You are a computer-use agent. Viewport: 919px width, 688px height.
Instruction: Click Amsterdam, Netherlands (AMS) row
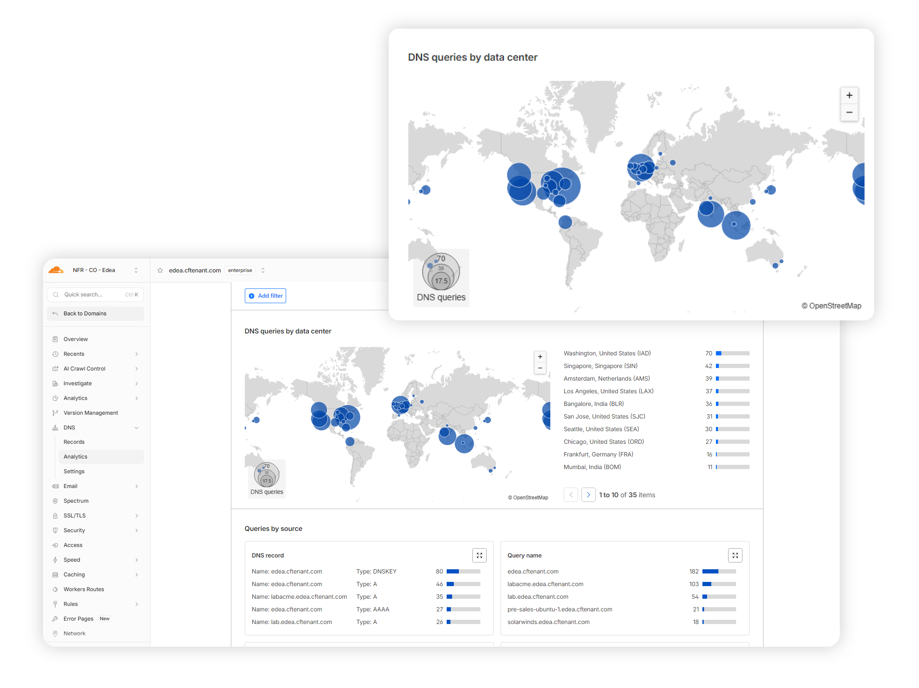click(656, 379)
